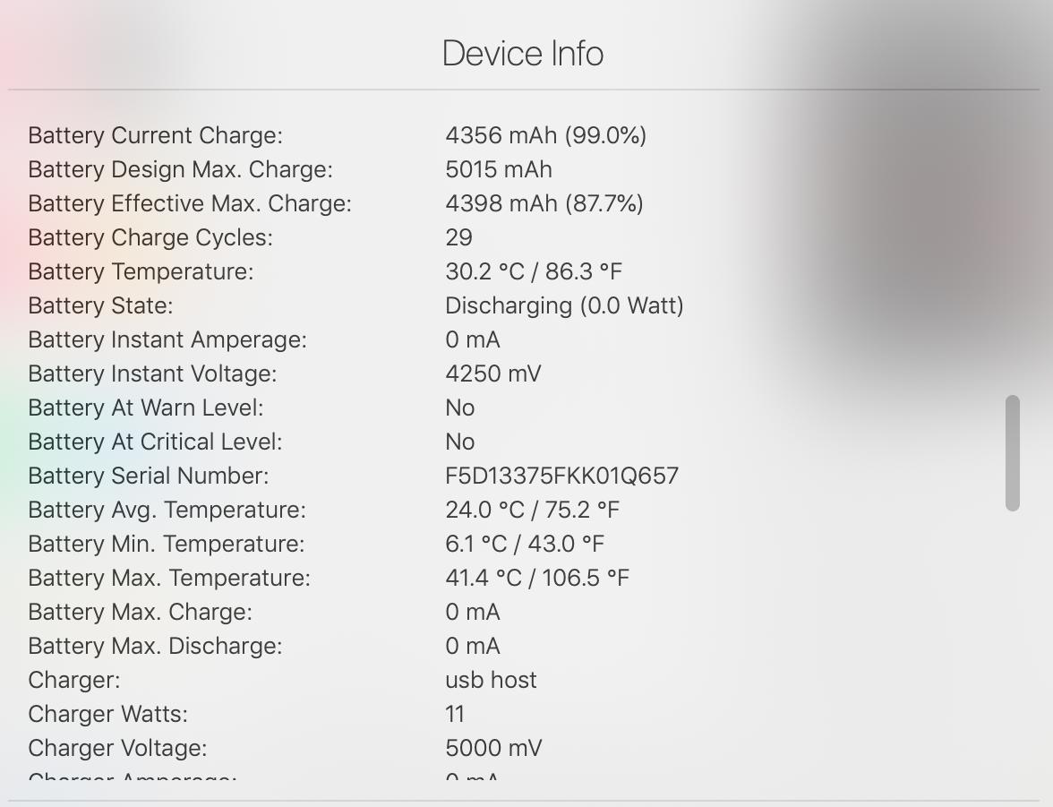This screenshot has height=807, width=1053.
Task: Click the "Battery Instant Amperage:" label
Action: click(x=167, y=339)
